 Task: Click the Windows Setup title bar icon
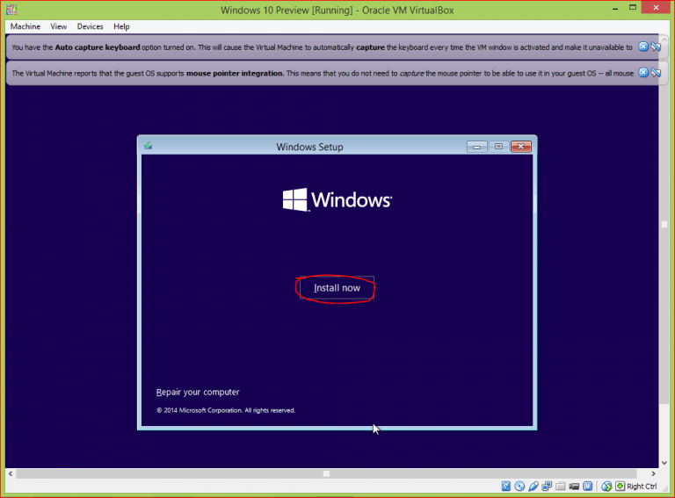[x=148, y=146]
